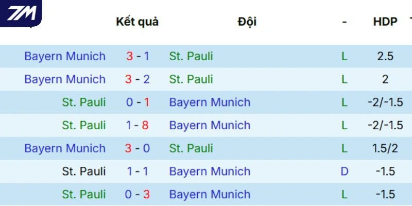Click Bayern Munich in the 1 - 1 row
The width and height of the screenshot is (412, 206).
pos(210,171)
